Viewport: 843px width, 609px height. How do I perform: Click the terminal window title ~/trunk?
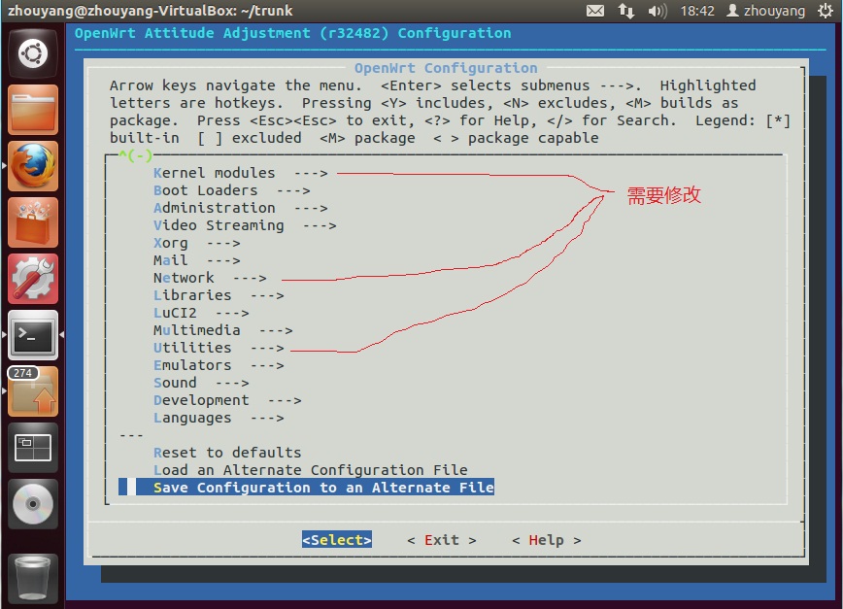pos(150,11)
